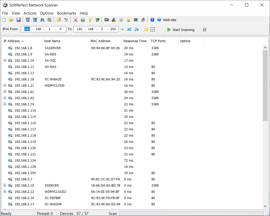Open the Bookmarks menu

pos(66,13)
